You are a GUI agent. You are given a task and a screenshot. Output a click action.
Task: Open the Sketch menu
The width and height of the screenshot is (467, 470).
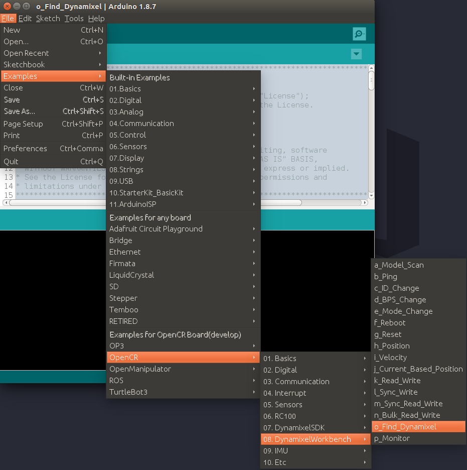click(x=48, y=19)
